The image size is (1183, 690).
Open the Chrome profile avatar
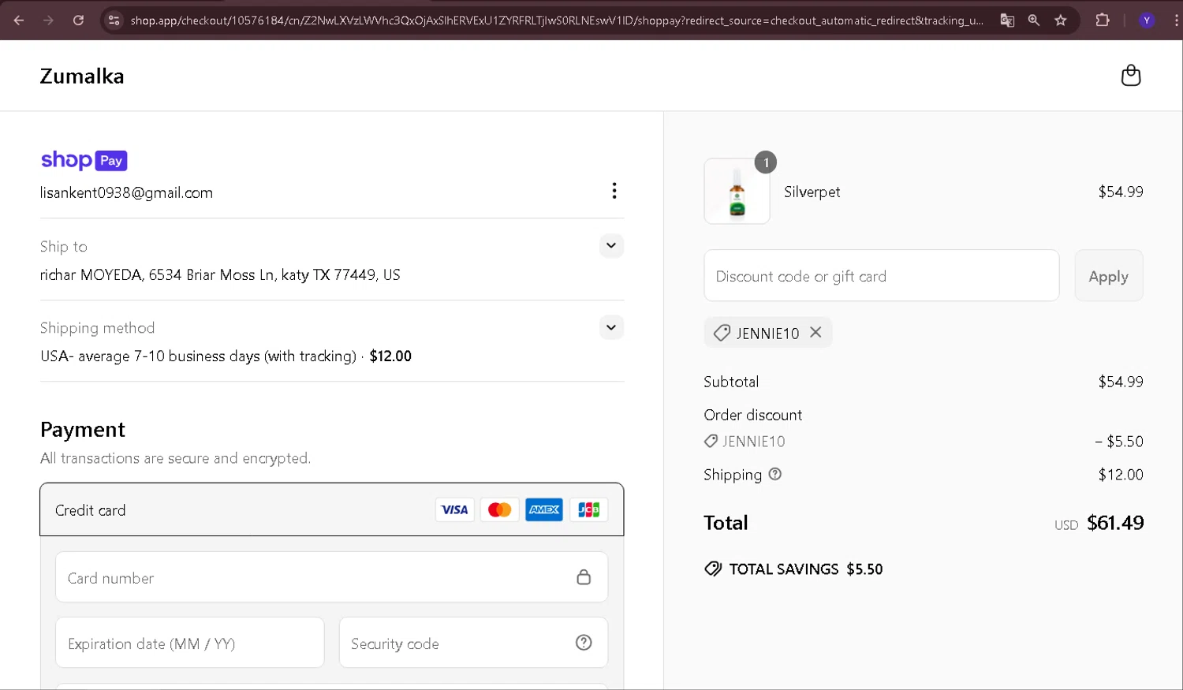(x=1147, y=21)
